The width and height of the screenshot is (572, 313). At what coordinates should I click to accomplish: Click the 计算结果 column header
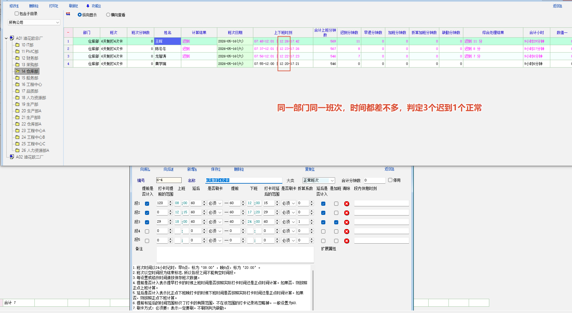(199, 32)
